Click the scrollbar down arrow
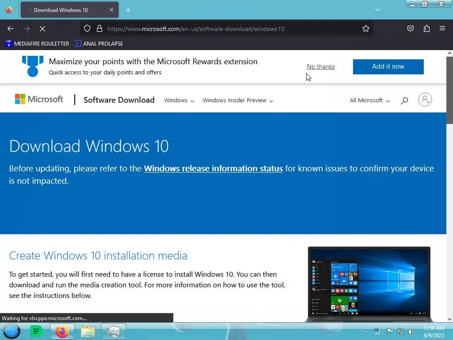Screen dimensions: 453x340 449,319
